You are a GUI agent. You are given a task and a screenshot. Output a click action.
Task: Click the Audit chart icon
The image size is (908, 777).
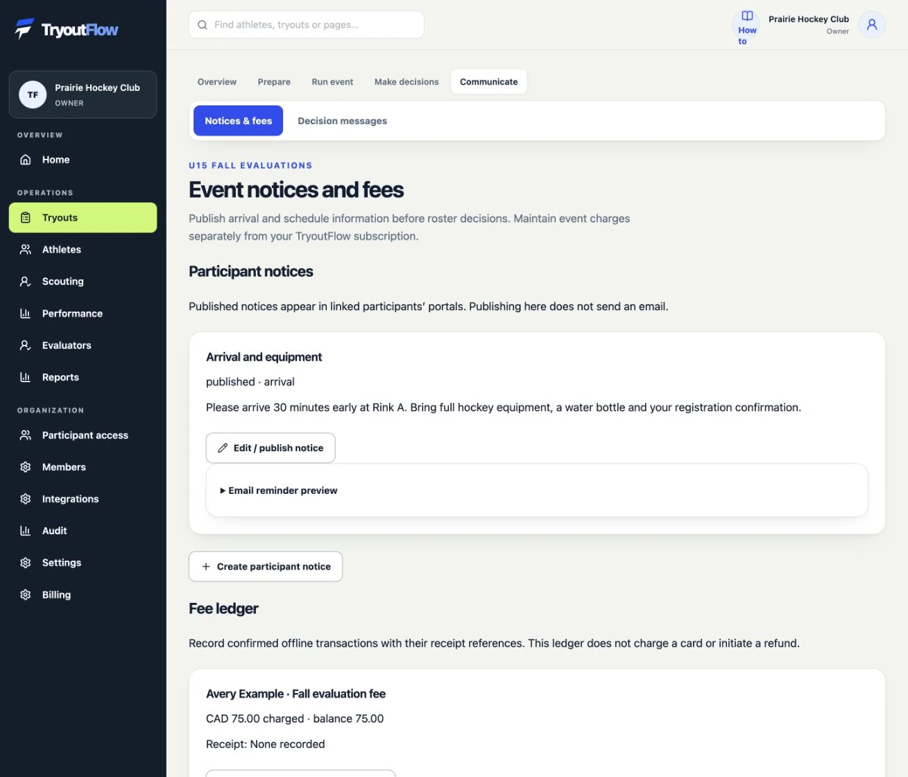(26, 531)
